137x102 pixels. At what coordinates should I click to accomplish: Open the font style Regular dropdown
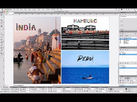coord(91,89)
